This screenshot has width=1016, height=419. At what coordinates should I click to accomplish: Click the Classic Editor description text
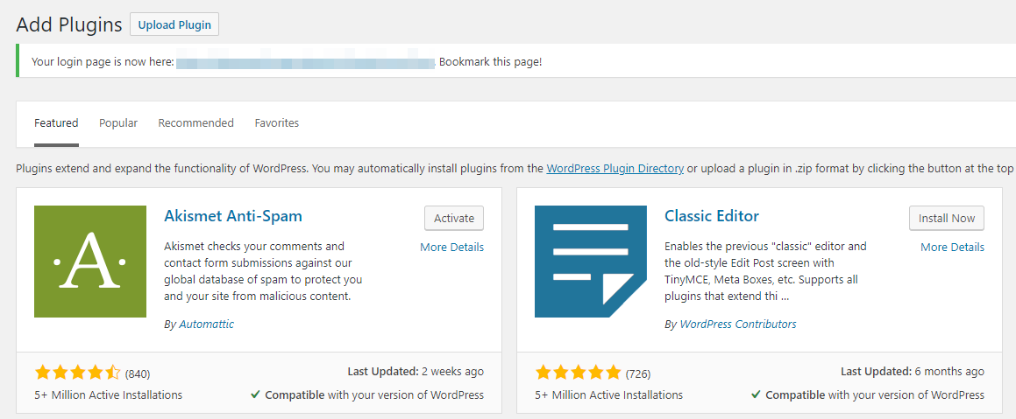(765, 271)
